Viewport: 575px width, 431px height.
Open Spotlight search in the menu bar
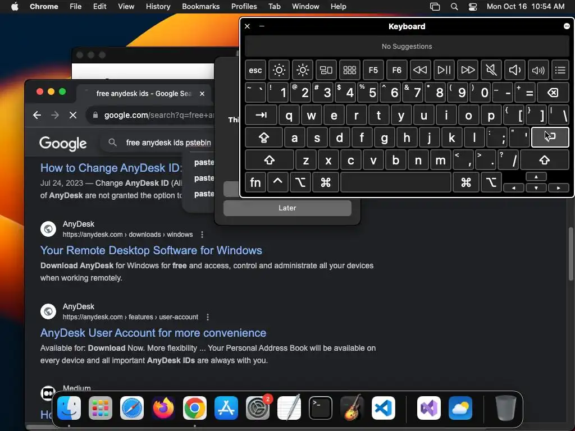454,7
